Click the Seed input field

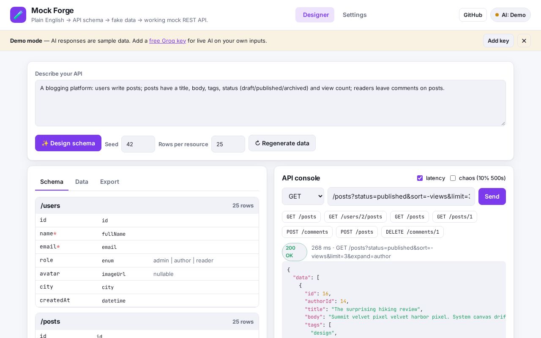[x=138, y=144]
